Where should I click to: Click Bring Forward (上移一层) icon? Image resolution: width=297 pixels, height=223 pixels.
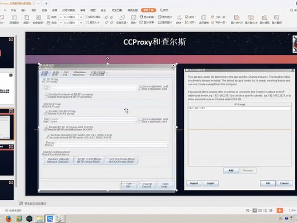212,17
